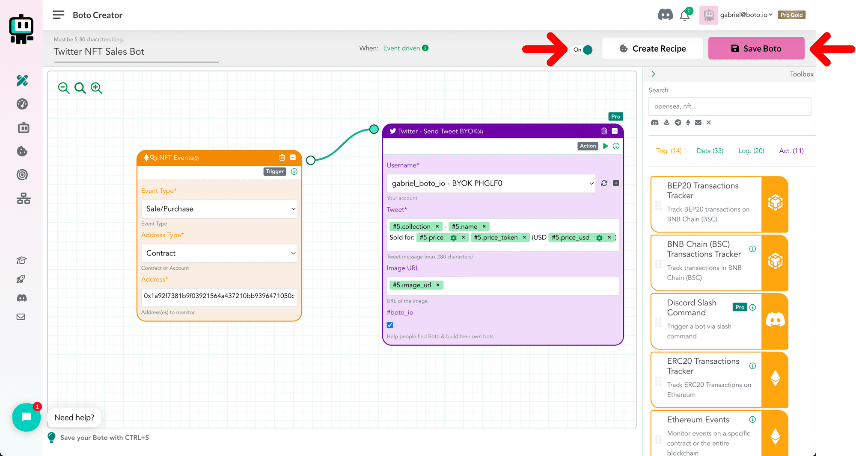Screen dimensions: 856x456
Task: Zoom in the canvas
Action: tap(96, 88)
